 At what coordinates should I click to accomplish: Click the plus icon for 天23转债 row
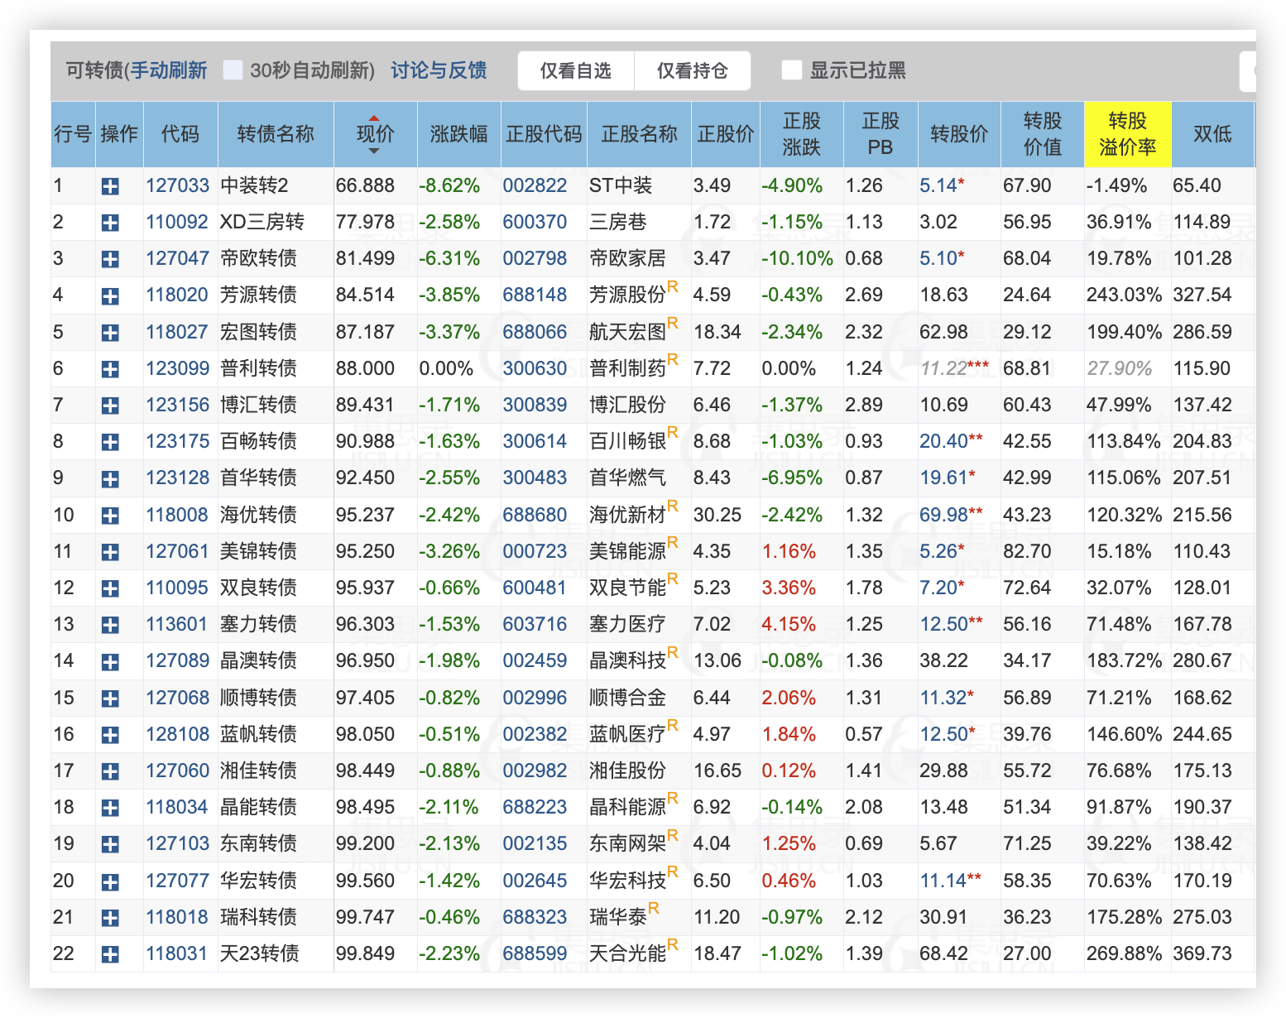coord(110,955)
